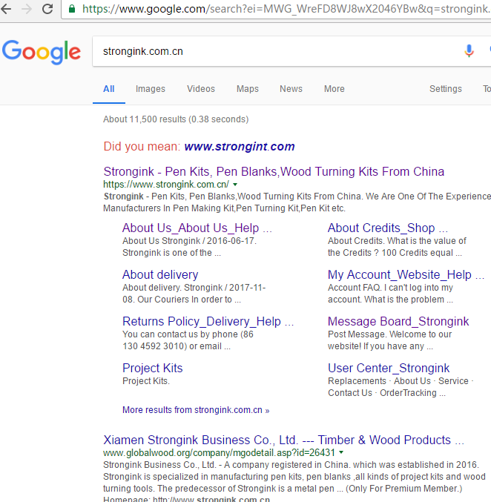Image resolution: width=491 pixels, height=502 pixels.
Task: Click the 'Did you mean:' red text
Action: pyautogui.click(x=142, y=147)
